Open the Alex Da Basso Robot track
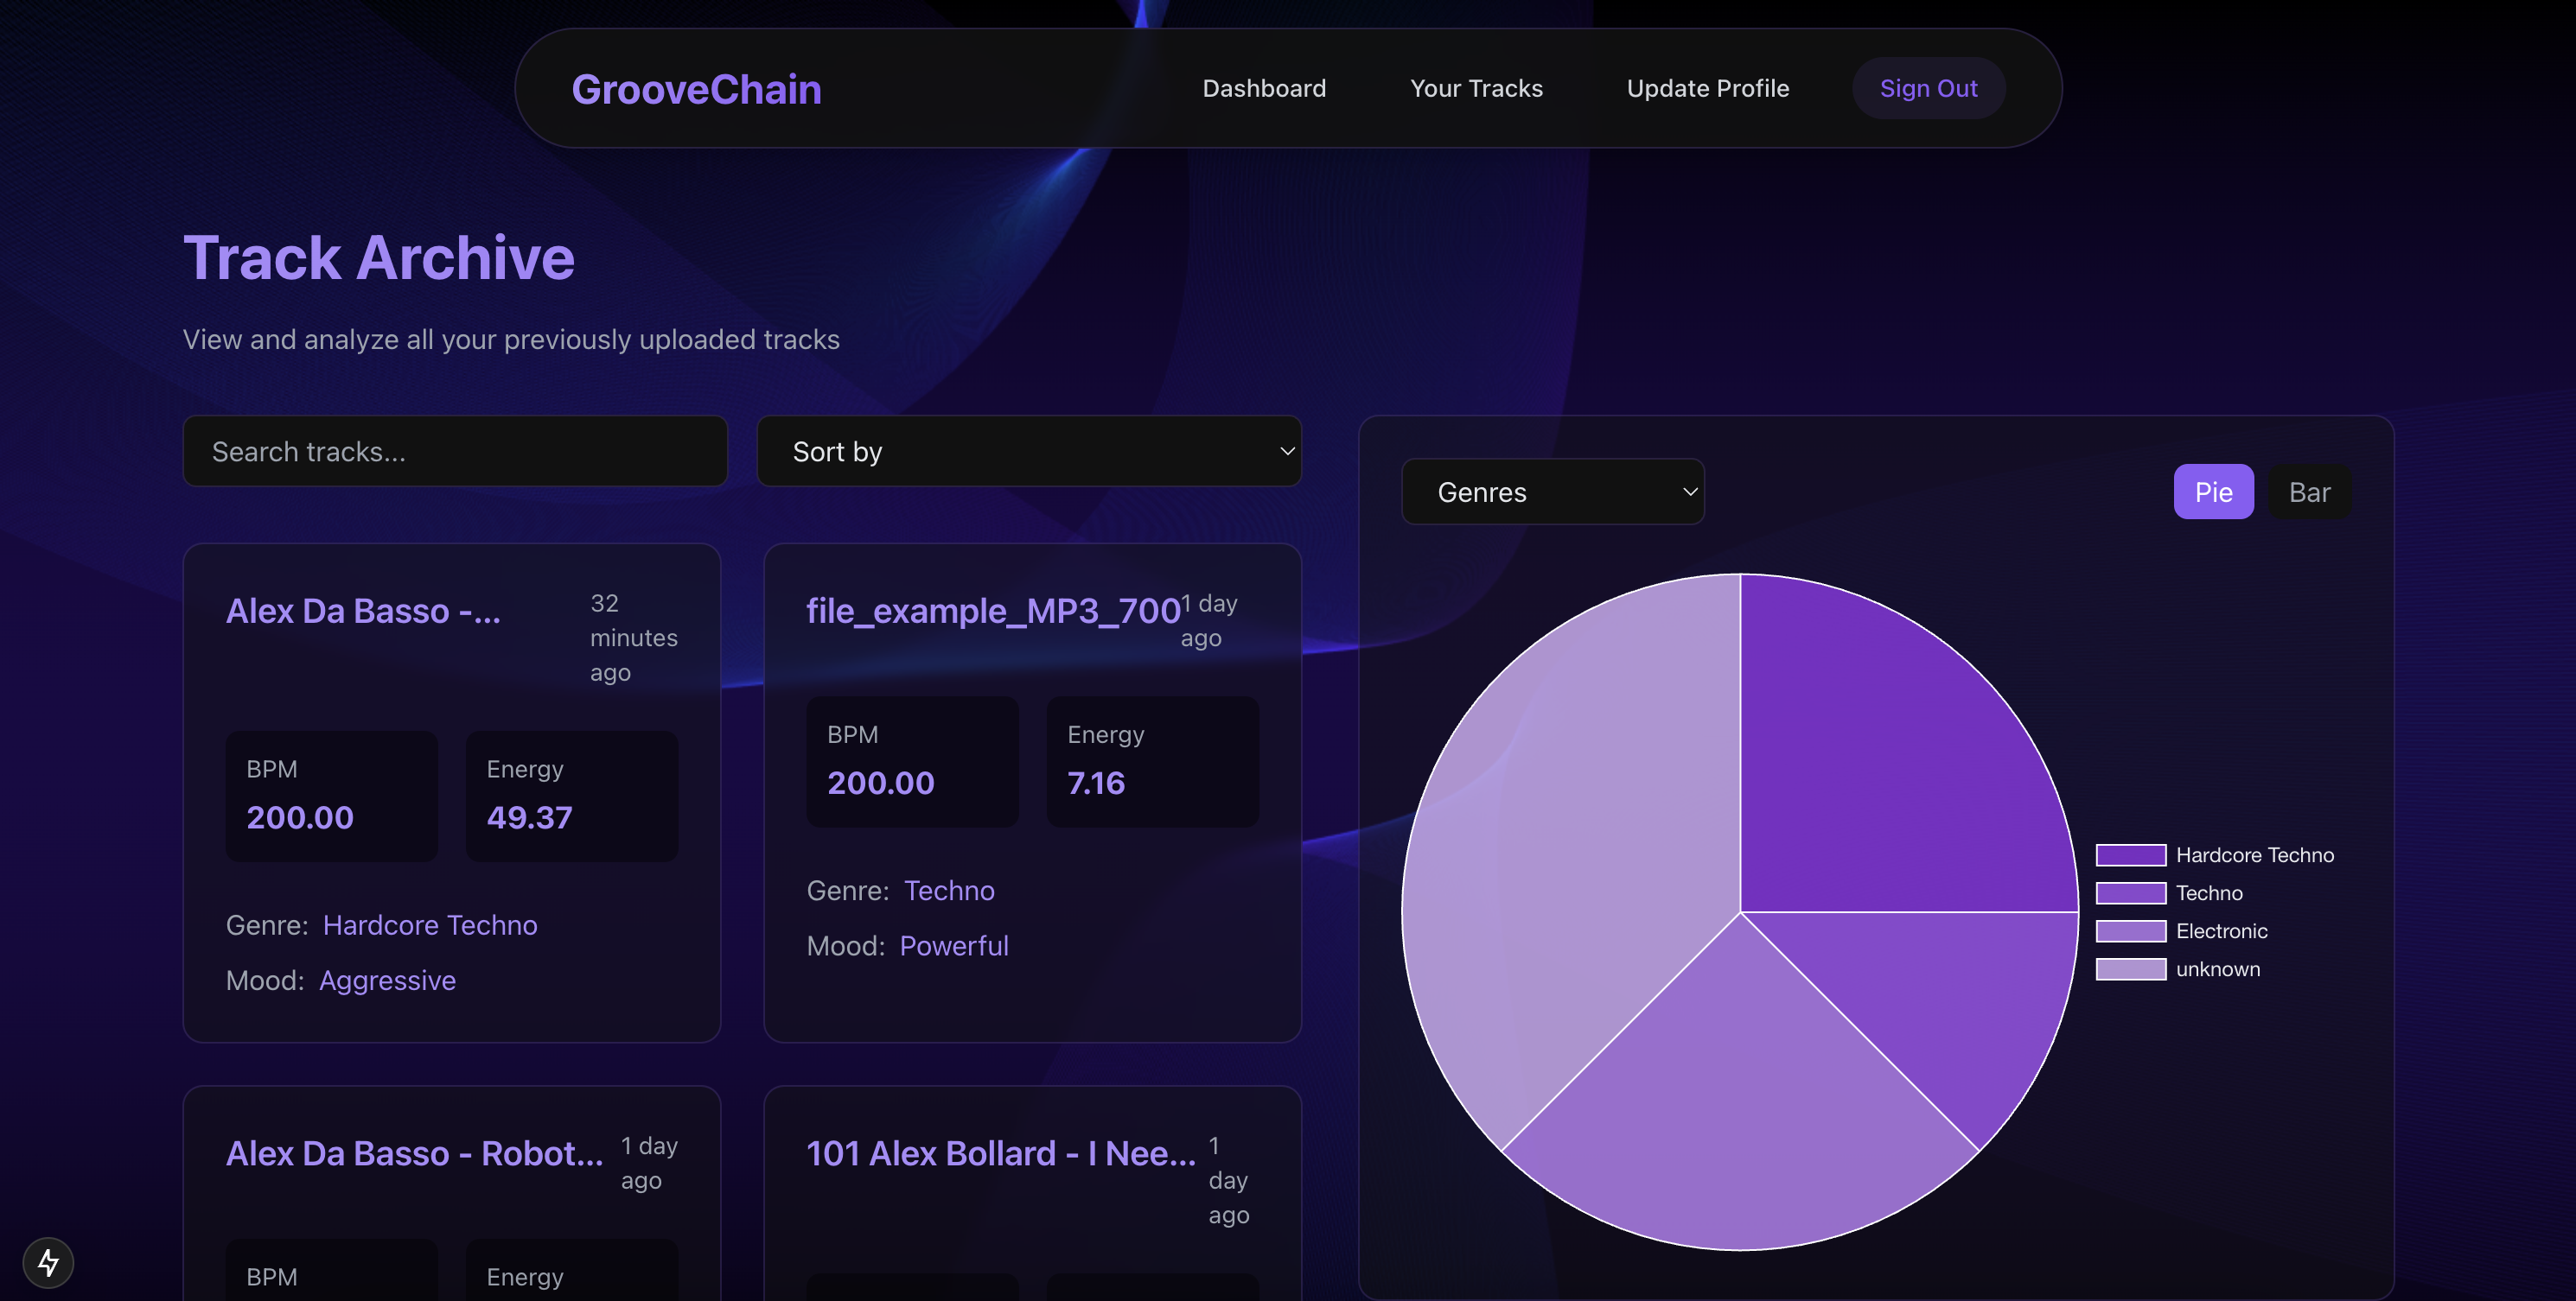Image resolution: width=2576 pixels, height=1301 pixels. [x=414, y=1153]
